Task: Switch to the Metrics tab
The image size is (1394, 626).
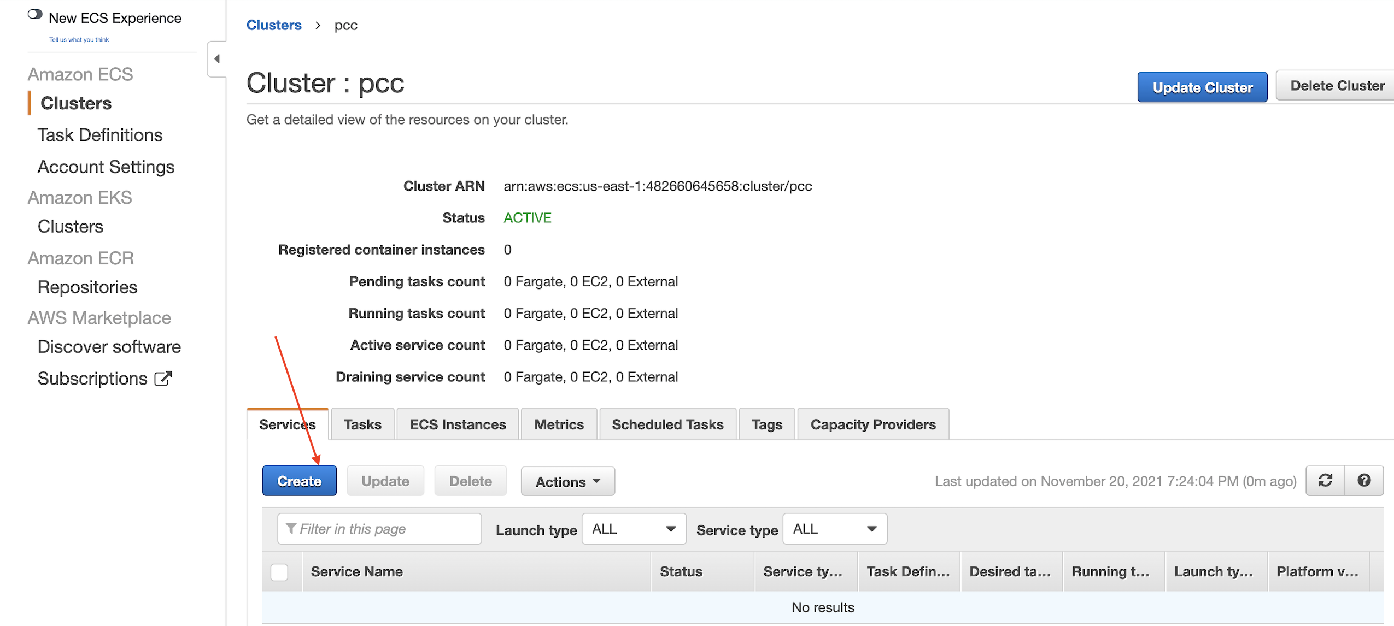Action: pyautogui.click(x=559, y=424)
